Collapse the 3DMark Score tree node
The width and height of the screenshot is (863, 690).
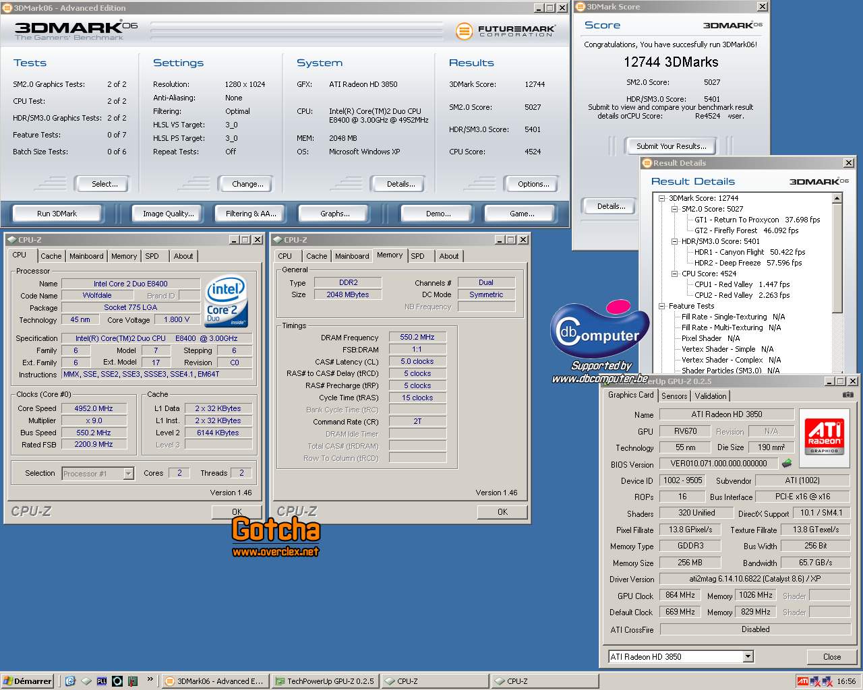coord(661,198)
